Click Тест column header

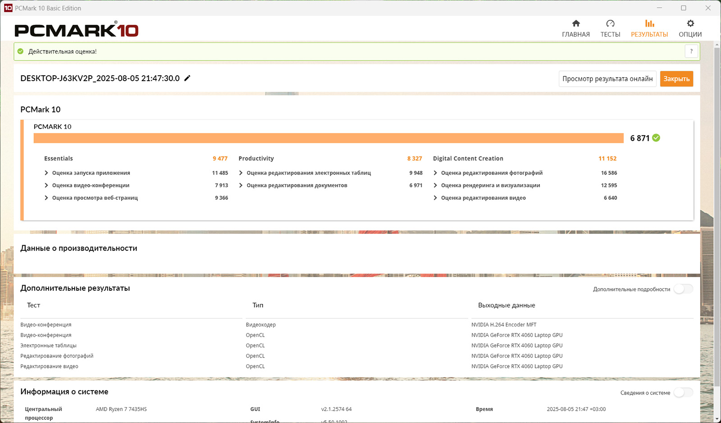(x=33, y=305)
